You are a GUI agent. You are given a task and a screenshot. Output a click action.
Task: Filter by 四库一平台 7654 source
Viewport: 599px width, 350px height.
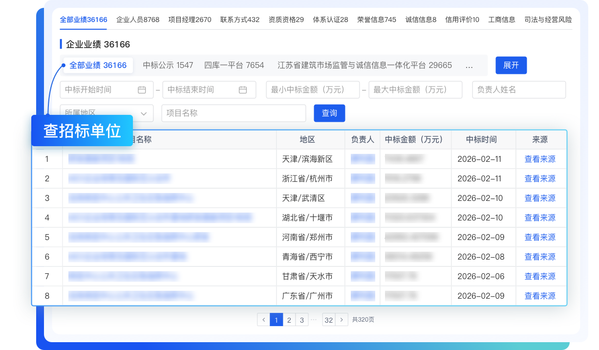tap(234, 66)
